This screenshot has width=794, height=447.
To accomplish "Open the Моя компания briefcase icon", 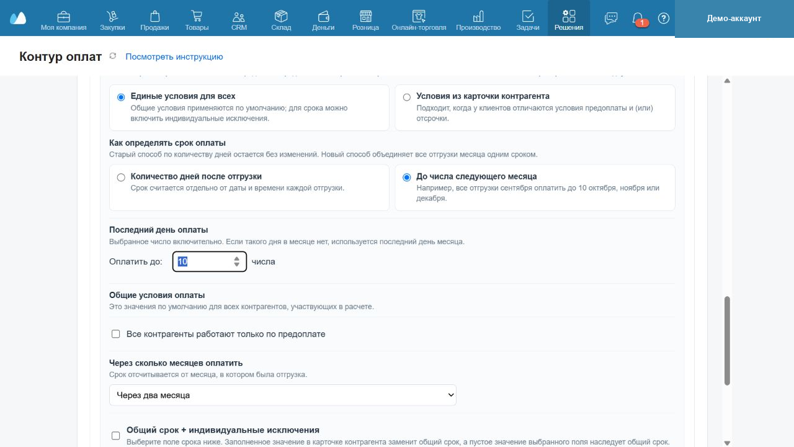I will pyautogui.click(x=63, y=16).
